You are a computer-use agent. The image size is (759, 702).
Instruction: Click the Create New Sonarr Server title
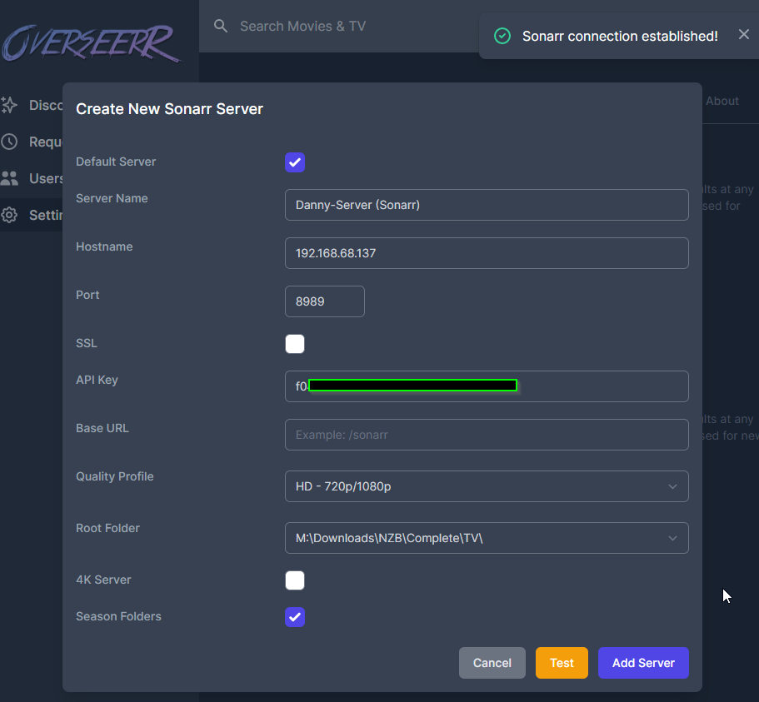pos(169,109)
